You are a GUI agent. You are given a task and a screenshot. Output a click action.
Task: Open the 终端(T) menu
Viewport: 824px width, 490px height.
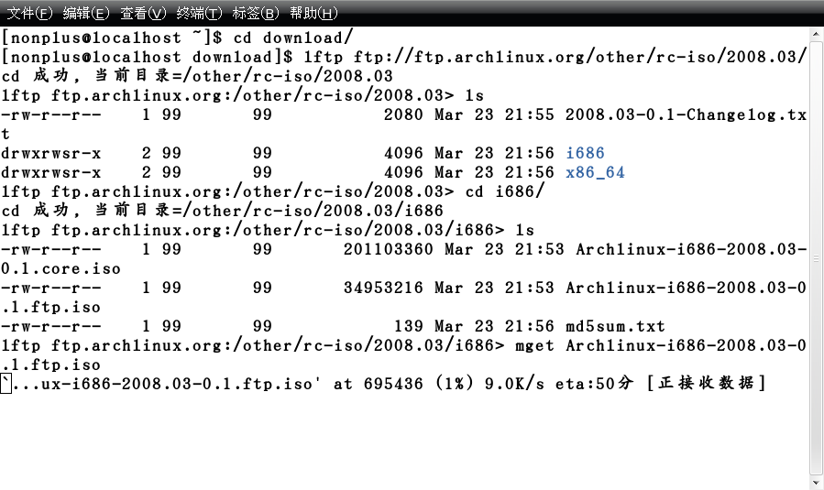199,13
